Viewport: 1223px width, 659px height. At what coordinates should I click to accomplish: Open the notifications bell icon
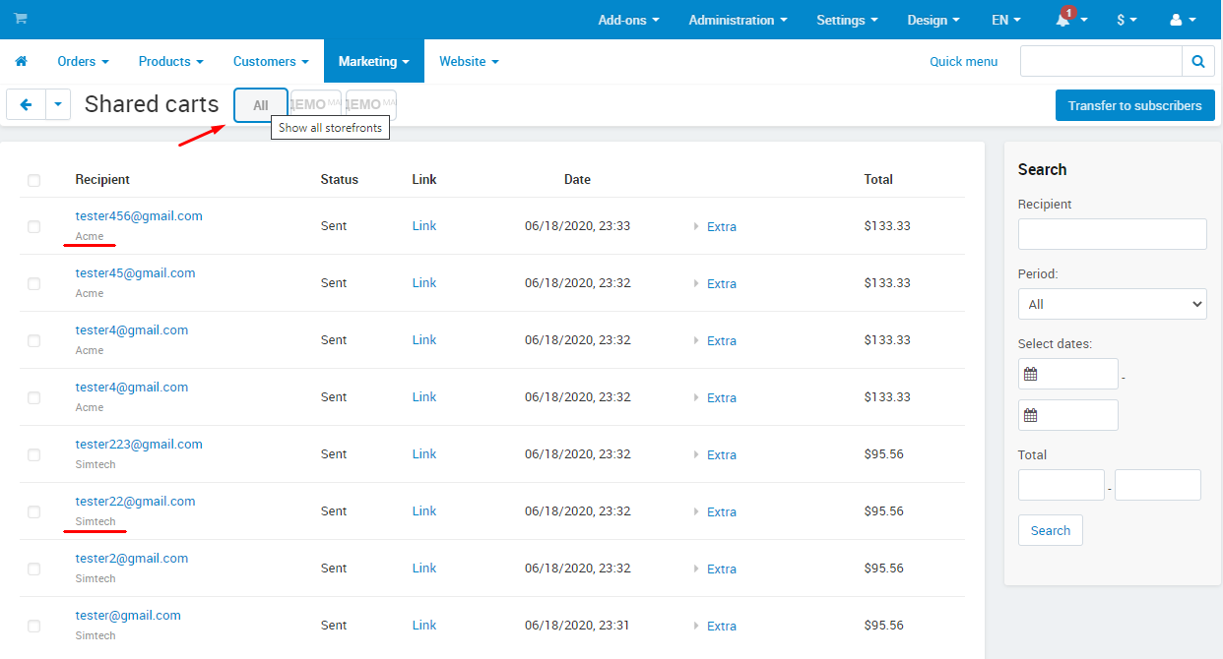(x=1063, y=20)
